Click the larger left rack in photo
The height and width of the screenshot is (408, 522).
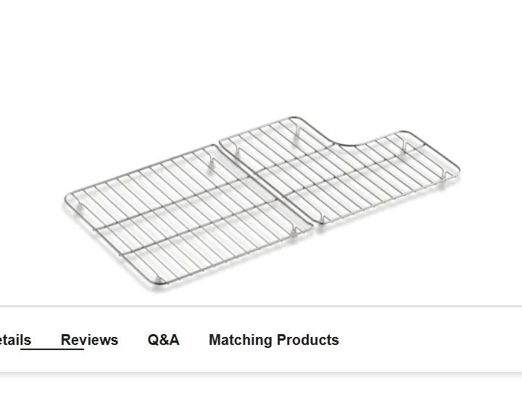click(188, 216)
